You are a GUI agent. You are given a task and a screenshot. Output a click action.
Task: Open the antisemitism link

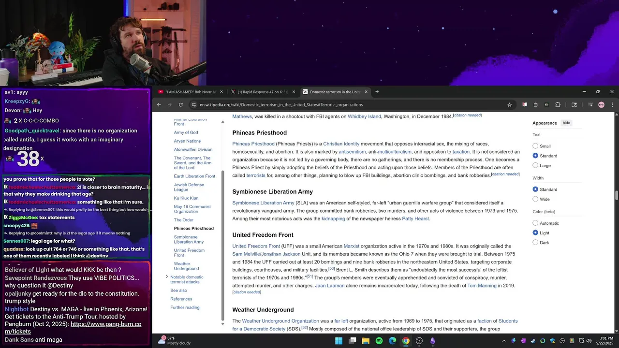352,152
